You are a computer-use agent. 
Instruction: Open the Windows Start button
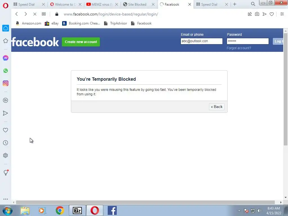coord(8,210)
